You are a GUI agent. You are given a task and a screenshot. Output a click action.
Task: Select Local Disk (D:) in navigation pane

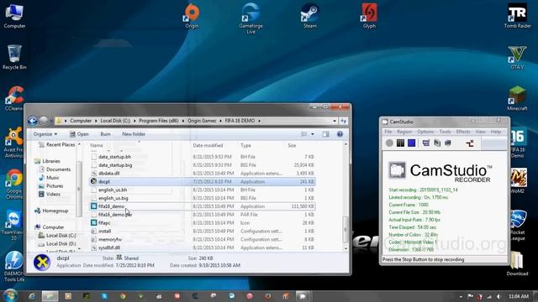click(x=57, y=244)
